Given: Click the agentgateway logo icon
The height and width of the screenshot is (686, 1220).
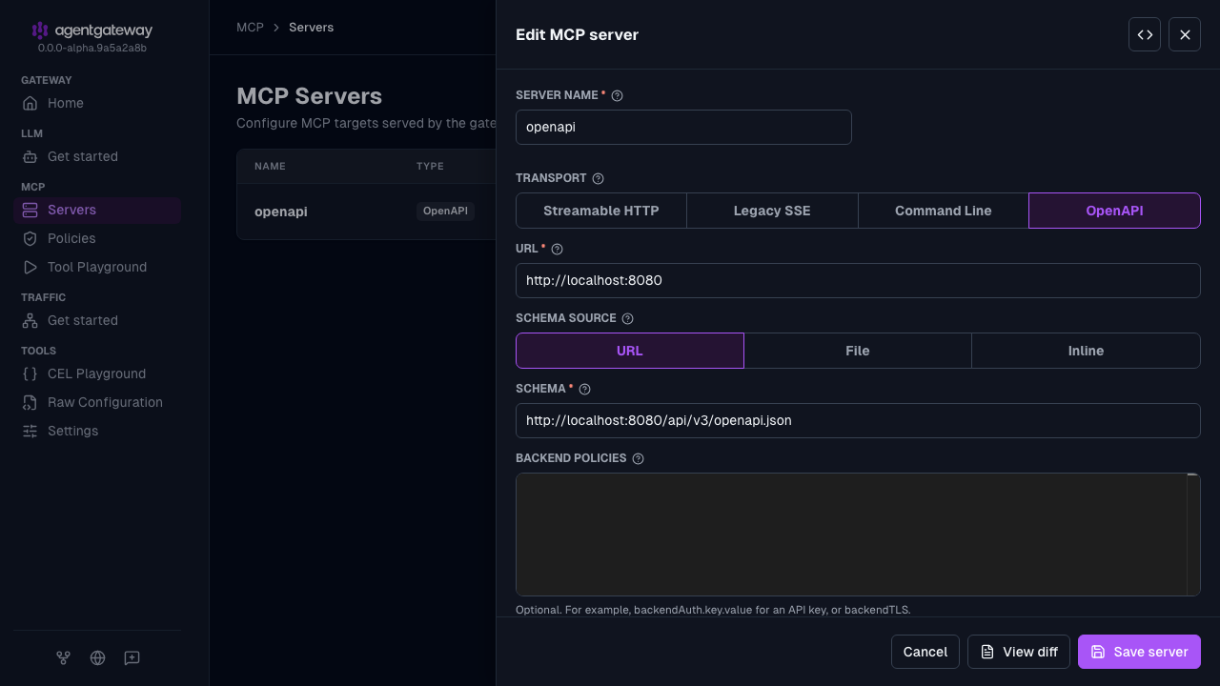Looking at the screenshot, I should [x=40, y=30].
